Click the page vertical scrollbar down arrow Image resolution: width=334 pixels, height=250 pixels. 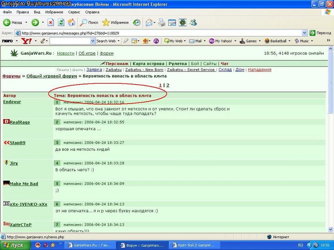click(331, 229)
